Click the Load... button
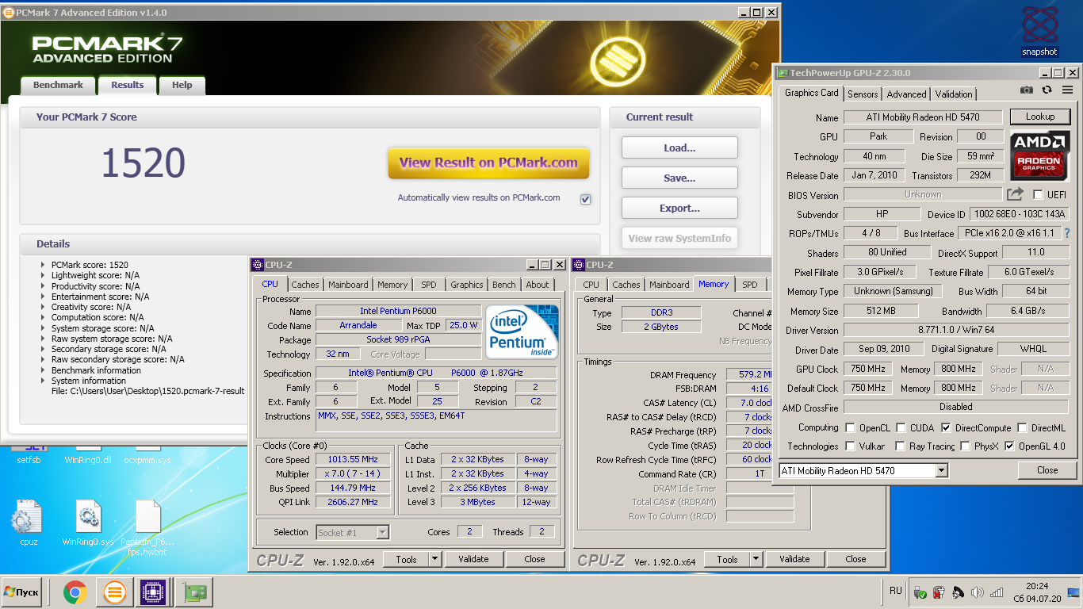The width and height of the screenshot is (1083, 609). (679, 147)
